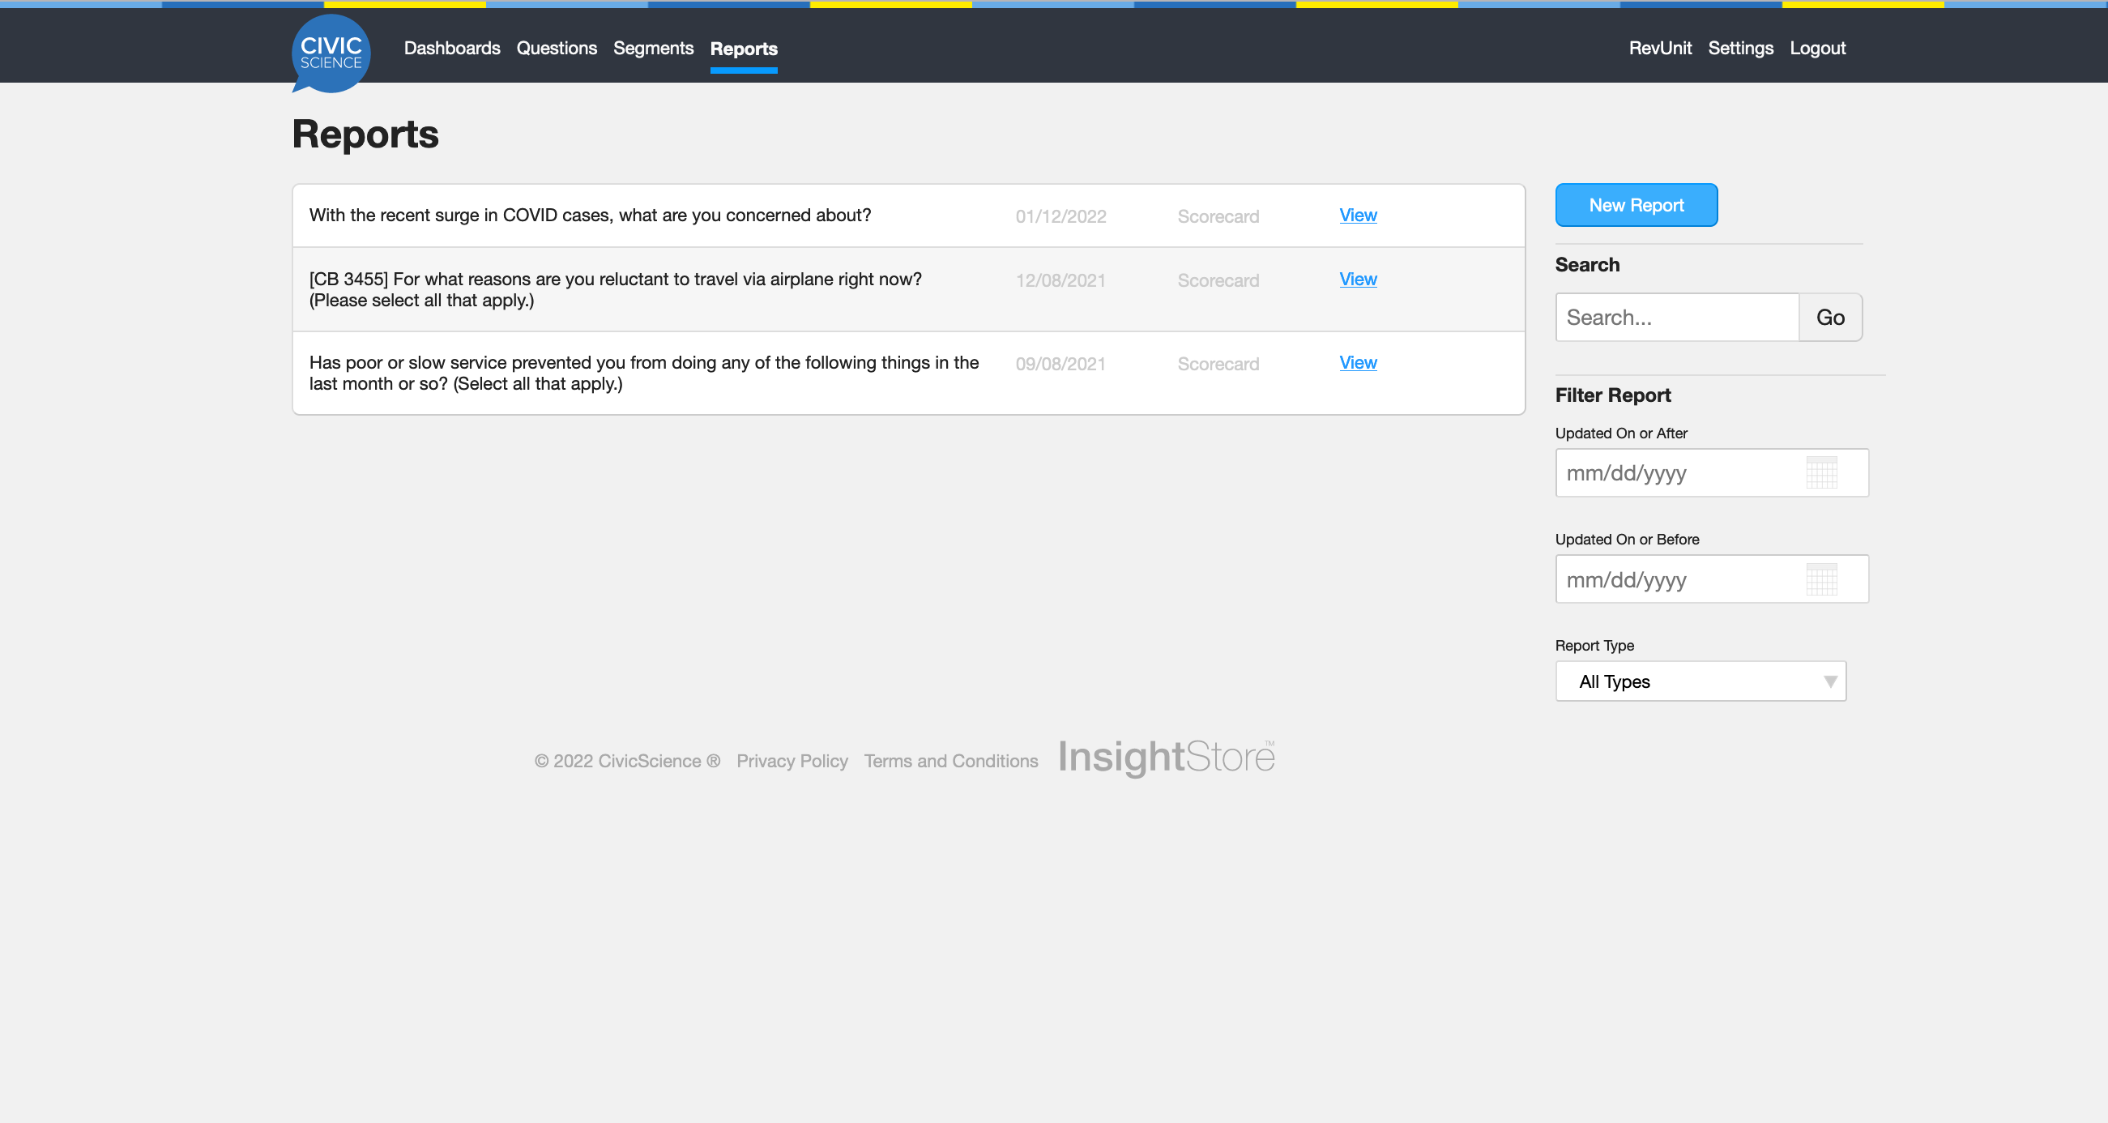Screen dimensions: 2108x1123
Task: Click the InsightStore footer logo
Action: 1165,757
